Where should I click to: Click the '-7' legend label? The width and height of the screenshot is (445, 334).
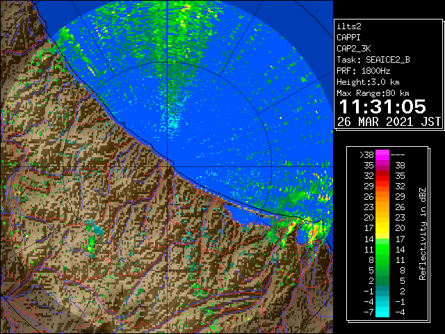click(369, 312)
